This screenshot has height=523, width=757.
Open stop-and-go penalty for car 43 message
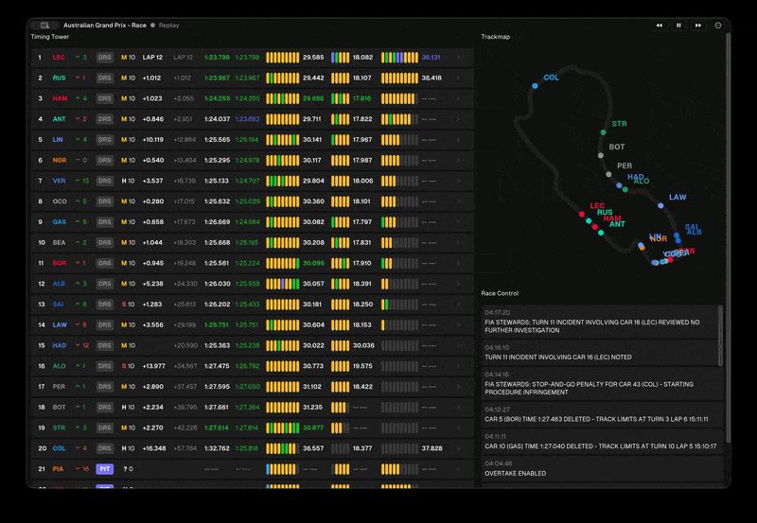click(603, 384)
